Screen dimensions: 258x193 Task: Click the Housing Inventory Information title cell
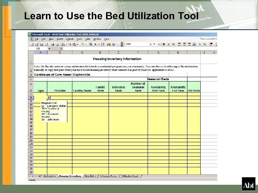click(x=117, y=59)
